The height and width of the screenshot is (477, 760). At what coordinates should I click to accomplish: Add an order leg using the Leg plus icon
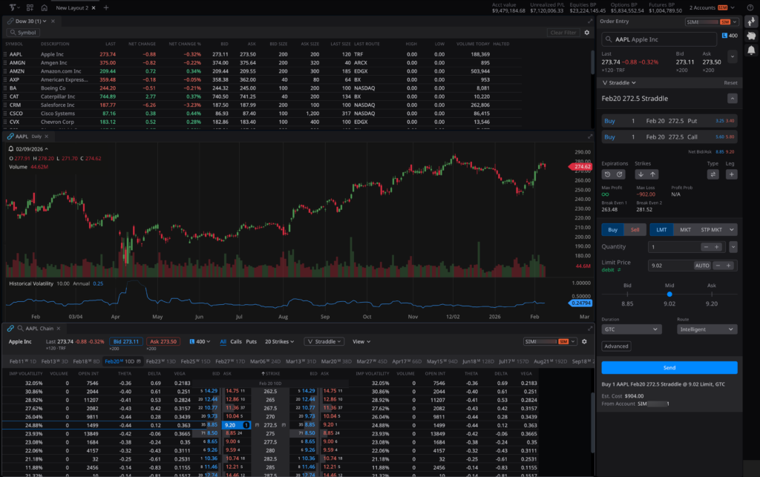tap(732, 174)
